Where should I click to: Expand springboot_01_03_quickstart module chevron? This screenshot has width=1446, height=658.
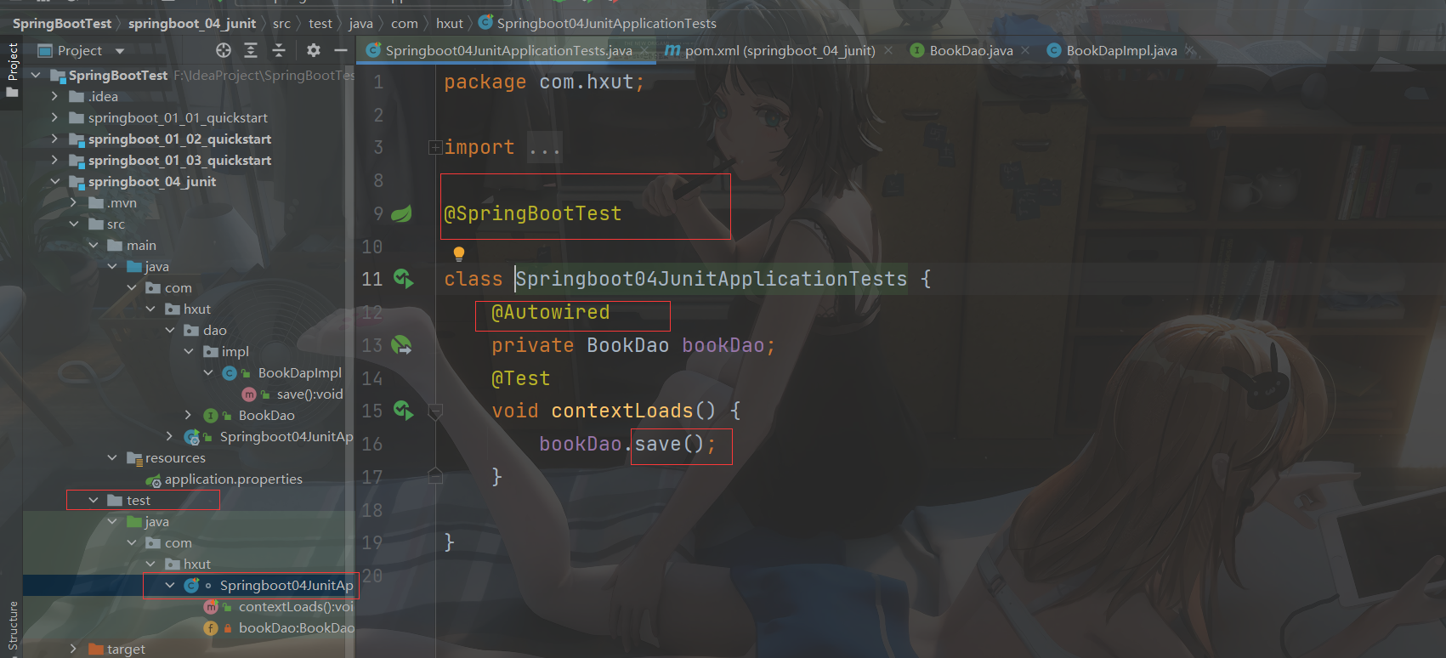click(54, 160)
